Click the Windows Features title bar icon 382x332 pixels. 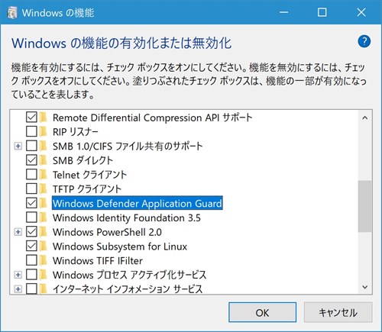click(x=12, y=13)
